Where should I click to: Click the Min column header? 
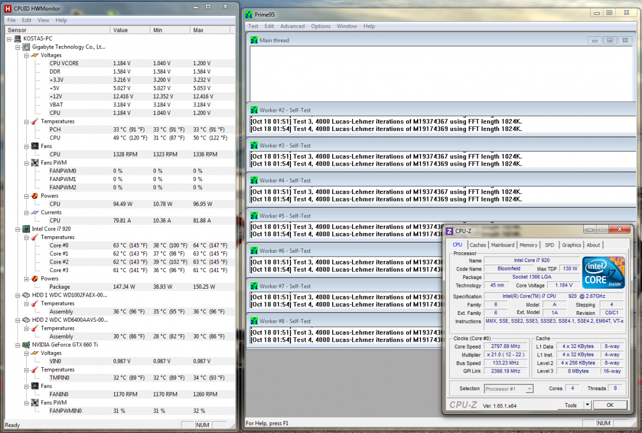pos(170,30)
